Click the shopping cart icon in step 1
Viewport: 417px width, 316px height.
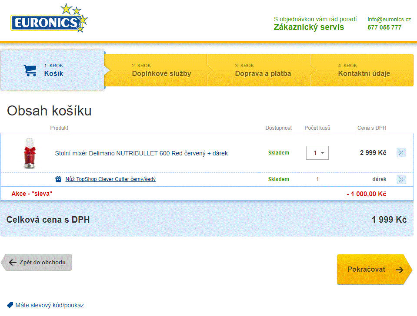pos(30,71)
